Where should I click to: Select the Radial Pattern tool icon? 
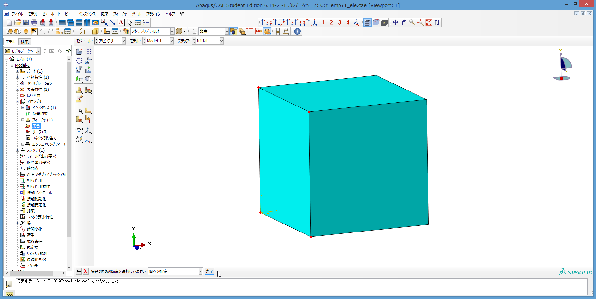(79, 61)
